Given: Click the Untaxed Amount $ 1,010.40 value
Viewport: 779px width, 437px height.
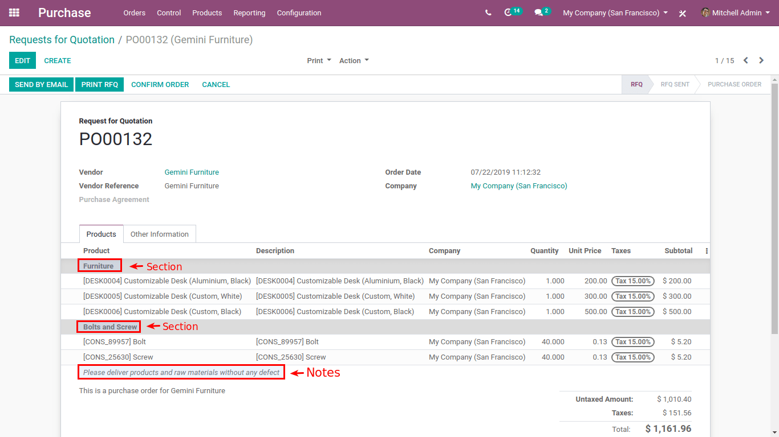Looking at the screenshot, I should (x=674, y=399).
